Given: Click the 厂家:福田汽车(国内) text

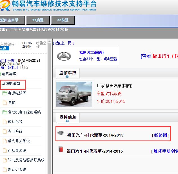Looking at the screenshot, I should pyautogui.click(x=115, y=86).
